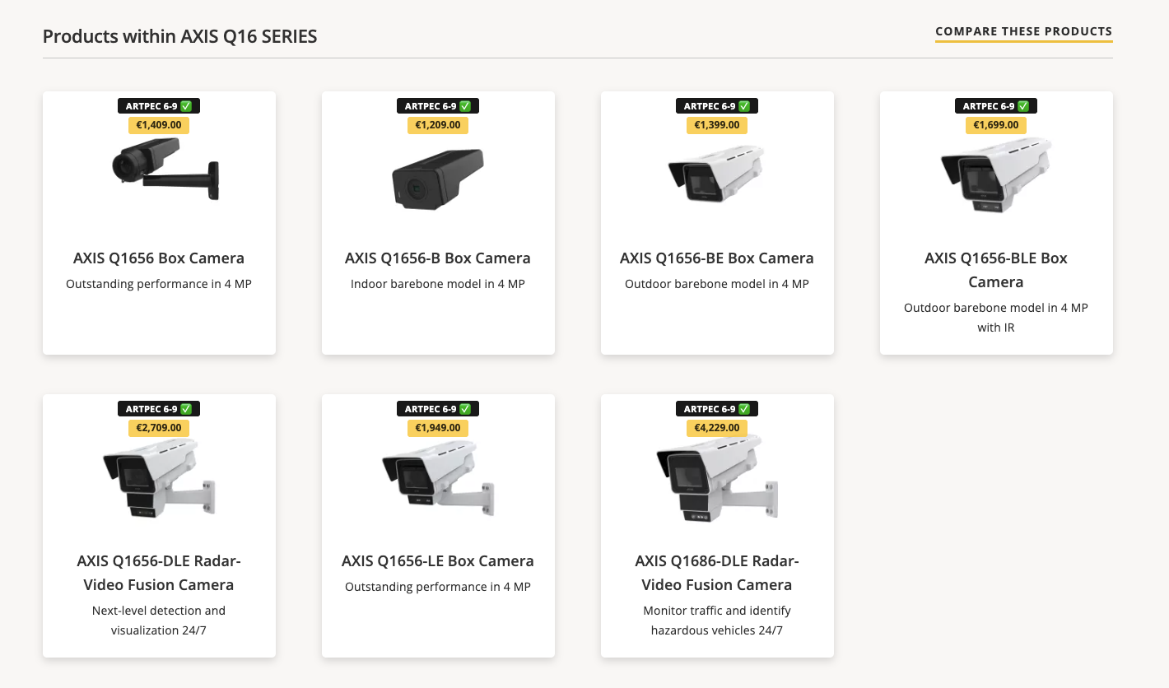Click 'Indoor barebone model in 4 MP' text
The width and height of the screenshot is (1169, 688).
[438, 284]
